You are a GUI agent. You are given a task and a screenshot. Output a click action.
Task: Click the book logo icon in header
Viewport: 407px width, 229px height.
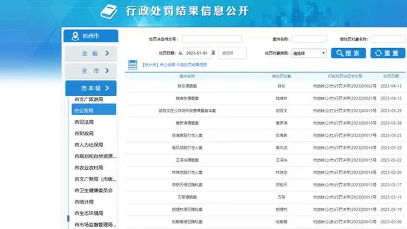tap(109, 12)
